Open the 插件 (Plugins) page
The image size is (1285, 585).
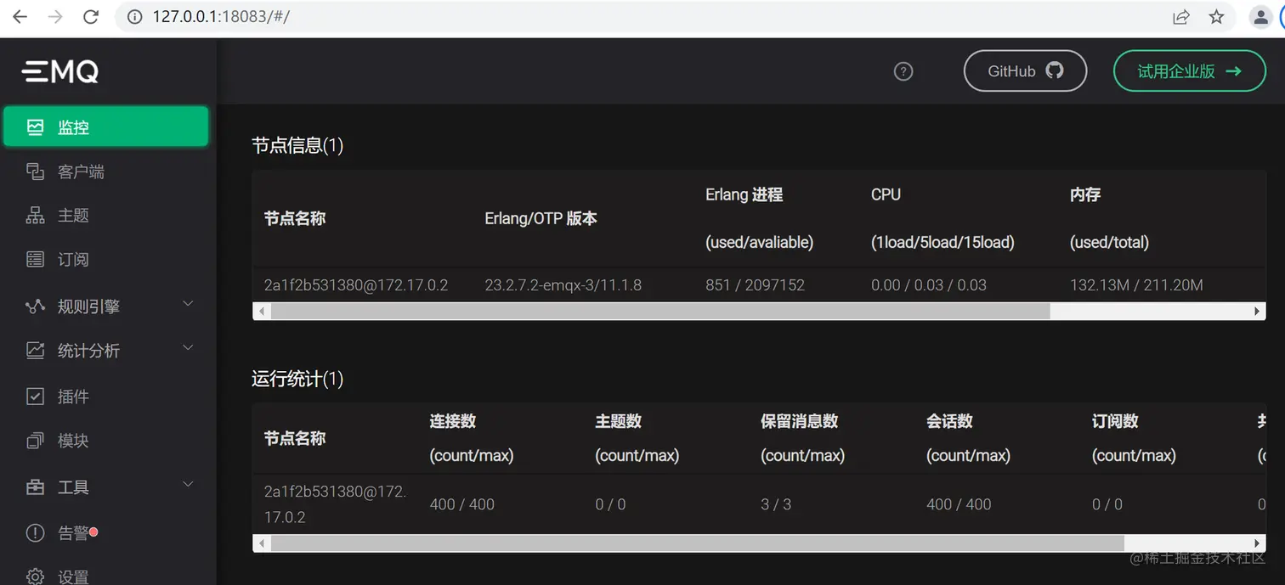[x=72, y=396]
